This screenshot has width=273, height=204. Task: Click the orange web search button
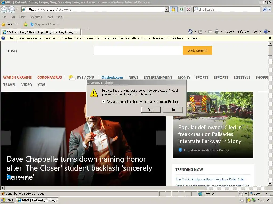[x=198, y=50]
